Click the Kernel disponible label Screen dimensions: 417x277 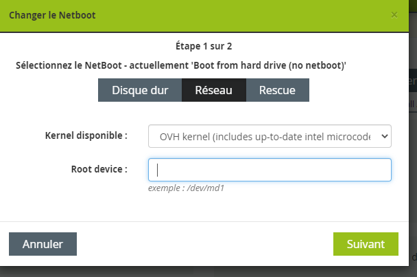pyautogui.click(x=86, y=135)
